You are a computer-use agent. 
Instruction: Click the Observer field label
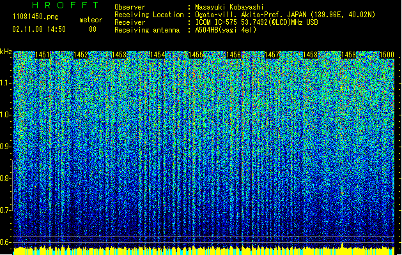click(130, 7)
